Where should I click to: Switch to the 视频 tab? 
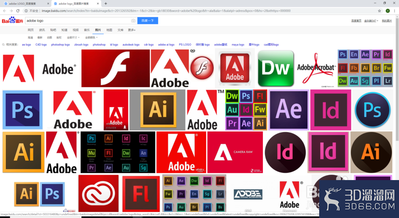pos(75,30)
